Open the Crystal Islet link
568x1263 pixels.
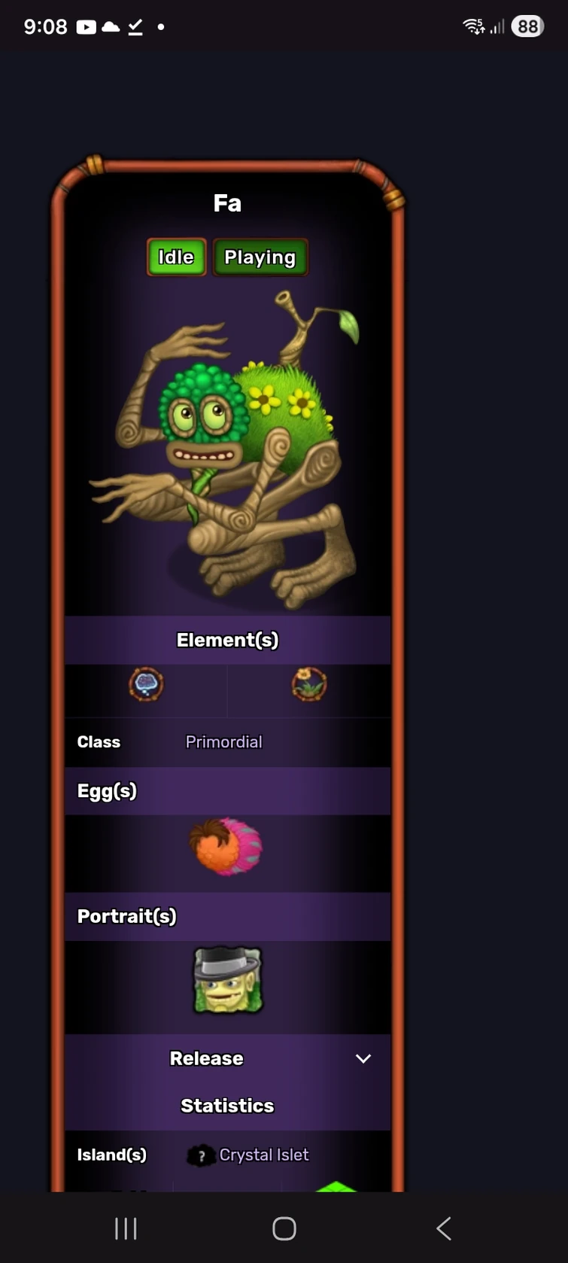263,1155
